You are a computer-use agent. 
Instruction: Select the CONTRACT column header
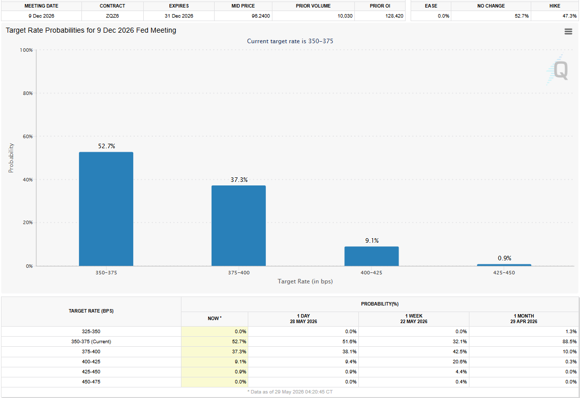[113, 6]
